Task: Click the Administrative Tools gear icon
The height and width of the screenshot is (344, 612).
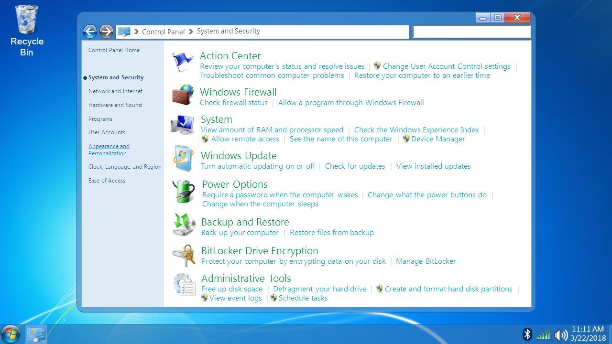Action: (185, 284)
